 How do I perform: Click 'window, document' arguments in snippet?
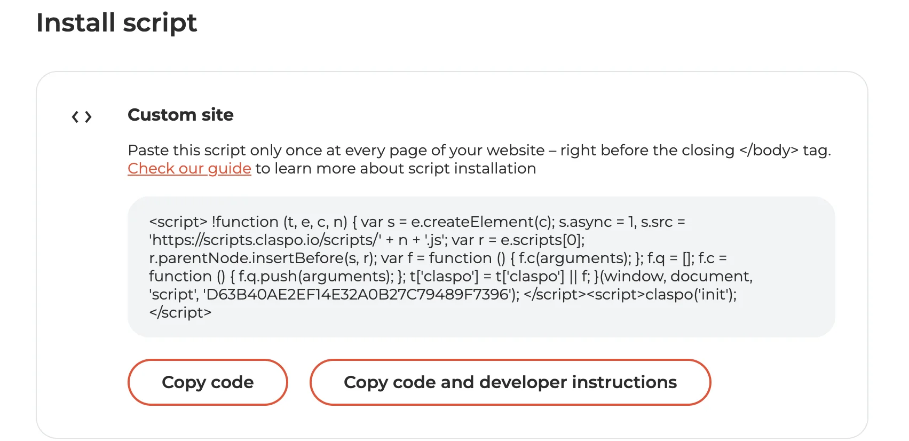[678, 277]
